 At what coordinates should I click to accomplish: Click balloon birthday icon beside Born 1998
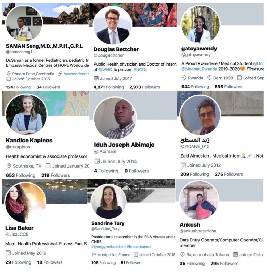click(x=209, y=78)
